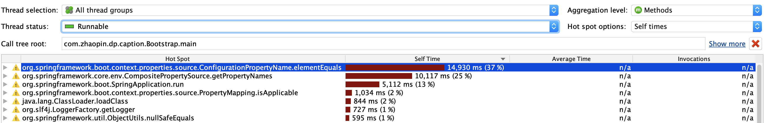Click the green Runnable status icon
Screen dimensions: 764x123
point(69,27)
